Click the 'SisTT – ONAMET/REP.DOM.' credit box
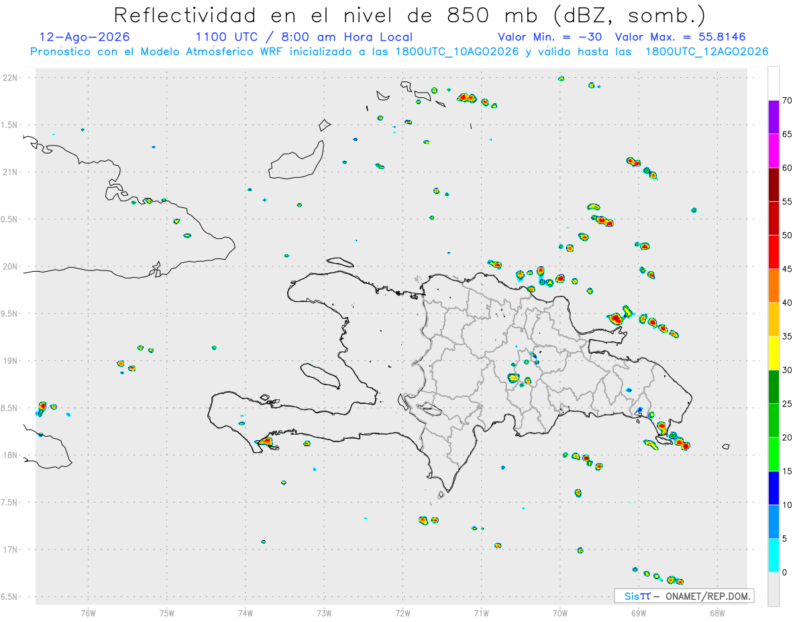 click(684, 596)
